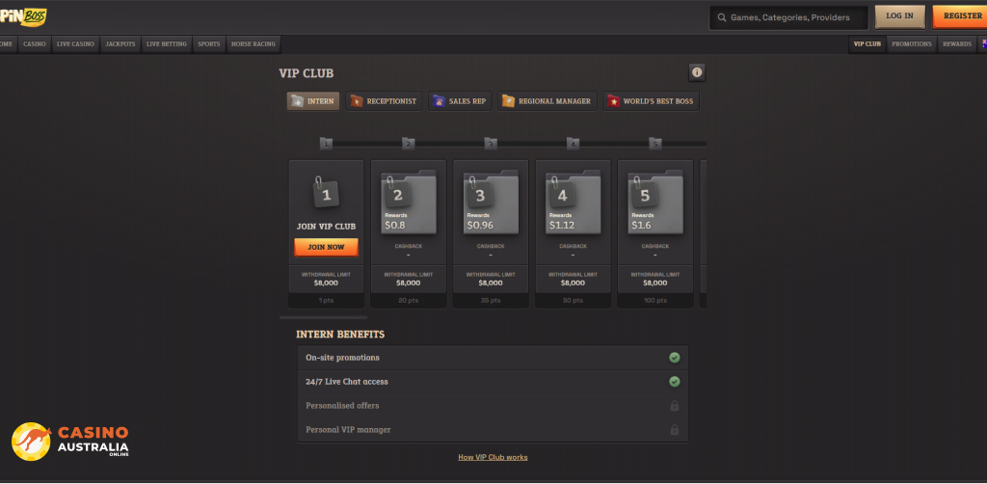
Task: Click the Register button
Action: pos(960,16)
